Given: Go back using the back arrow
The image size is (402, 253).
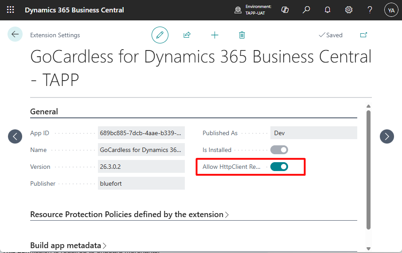Looking at the screenshot, I should [15, 34].
